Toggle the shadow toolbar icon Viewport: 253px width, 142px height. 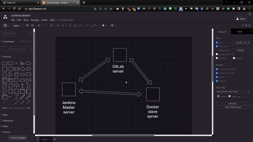coord(80,25)
